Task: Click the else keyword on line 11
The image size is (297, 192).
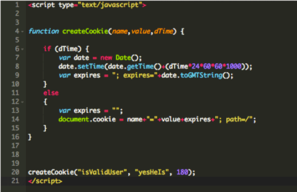Action: click(x=51, y=93)
